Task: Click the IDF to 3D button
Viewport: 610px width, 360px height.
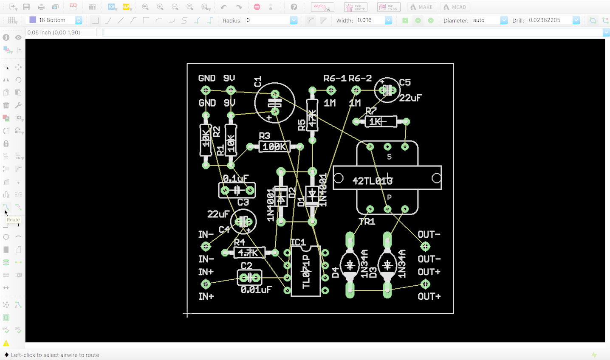Action: 389,7
